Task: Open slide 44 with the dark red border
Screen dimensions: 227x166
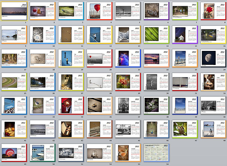Action: click(99, 129)
